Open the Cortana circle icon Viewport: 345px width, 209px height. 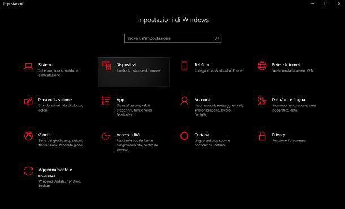click(184, 136)
